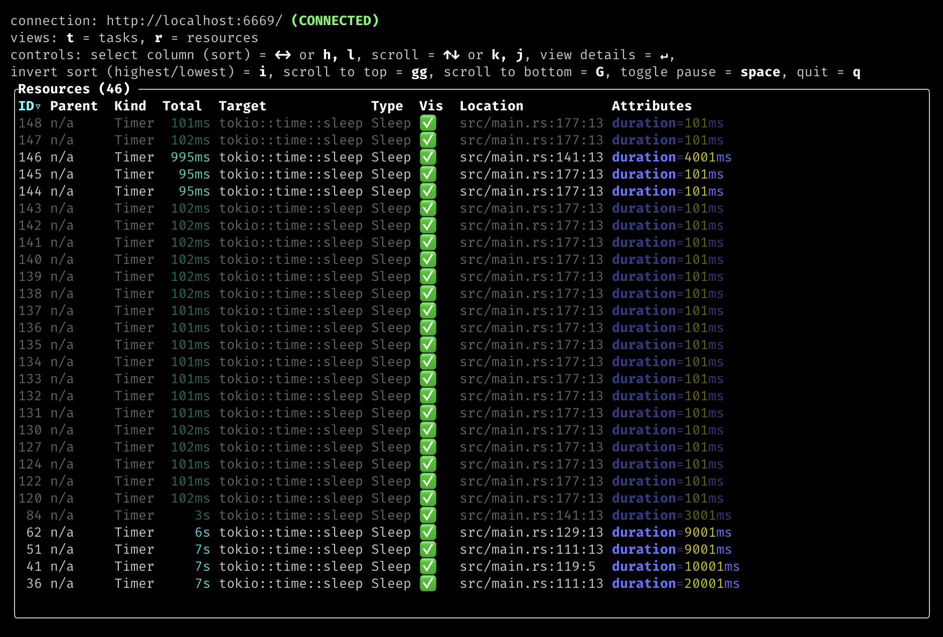The width and height of the screenshot is (943, 637).
Task: Click the green check icon in row 120
Action: click(x=428, y=498)
